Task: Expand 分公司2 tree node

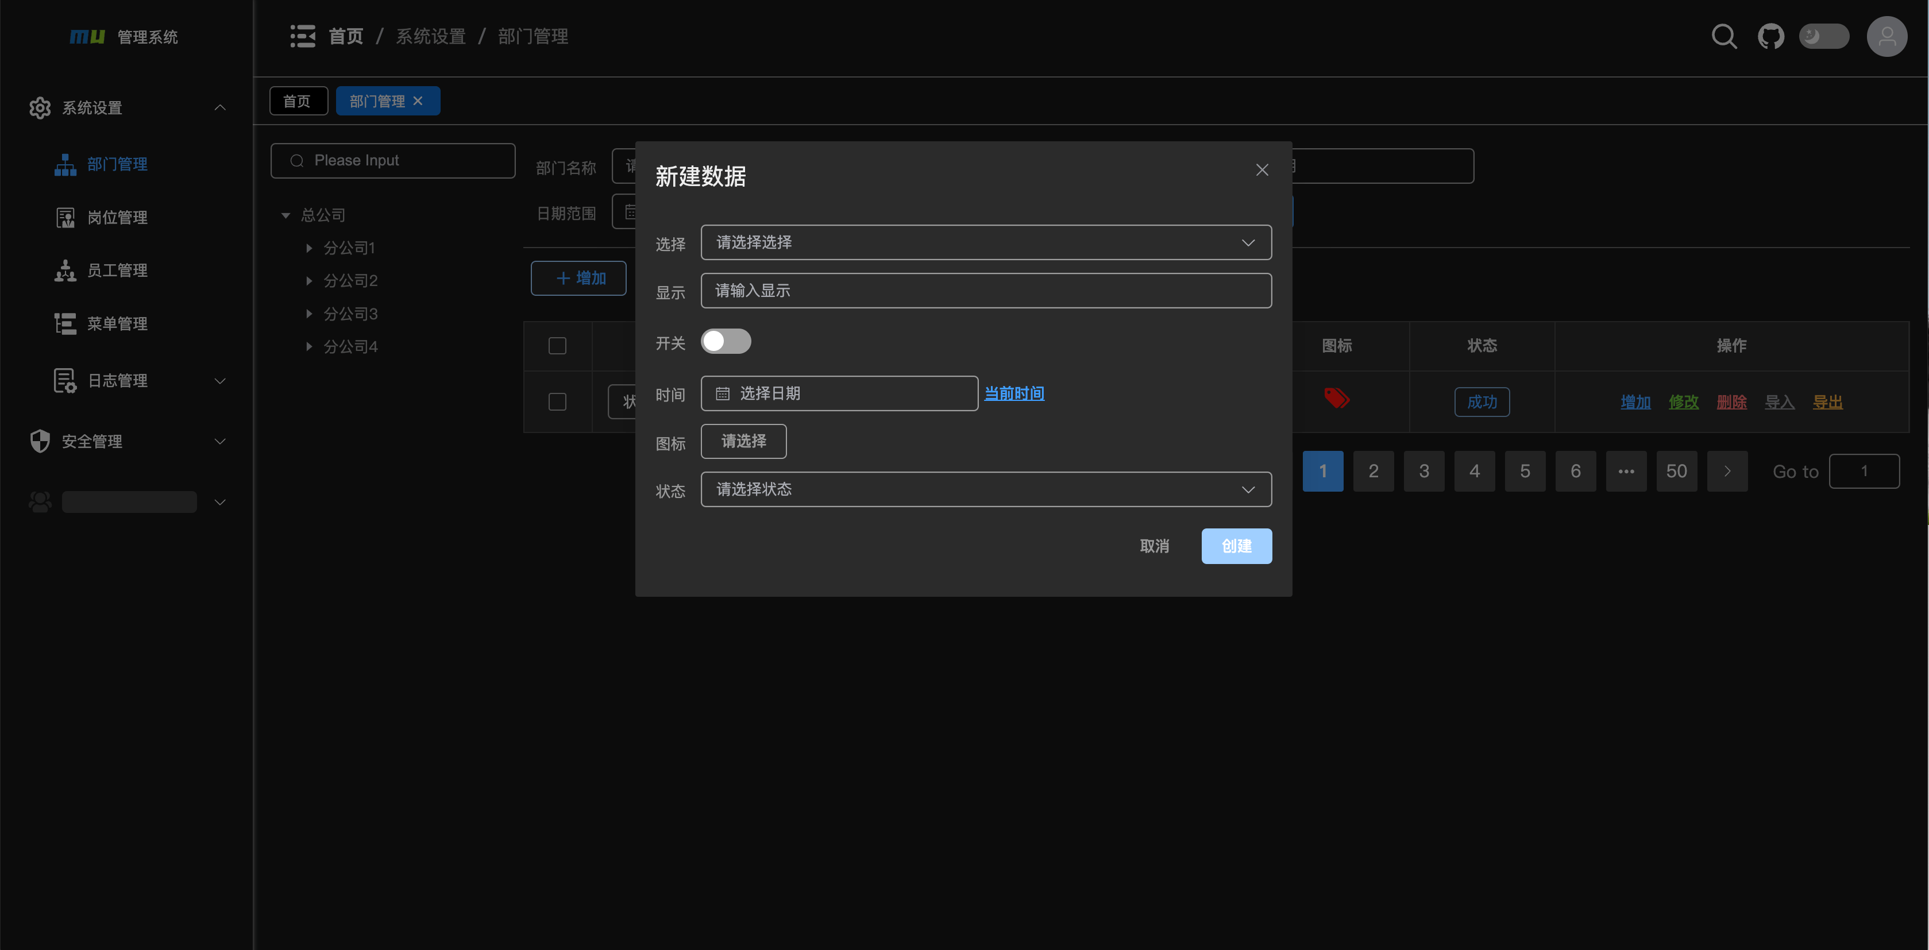Action: pyautogui.click(x=308, y=281)
